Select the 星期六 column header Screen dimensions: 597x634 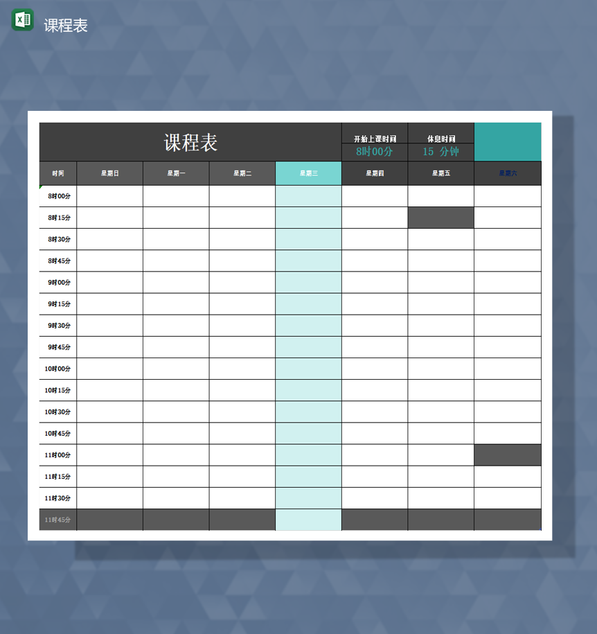pyautogui.click(x=507, y=173)
